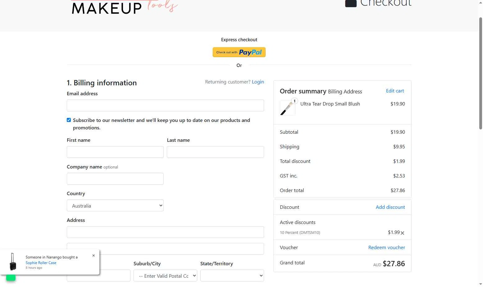This screenshot has width=483, height=287.
Task: Click the Ultra Tear Drop Small Blush thumbnail
Action: (288, 107)
